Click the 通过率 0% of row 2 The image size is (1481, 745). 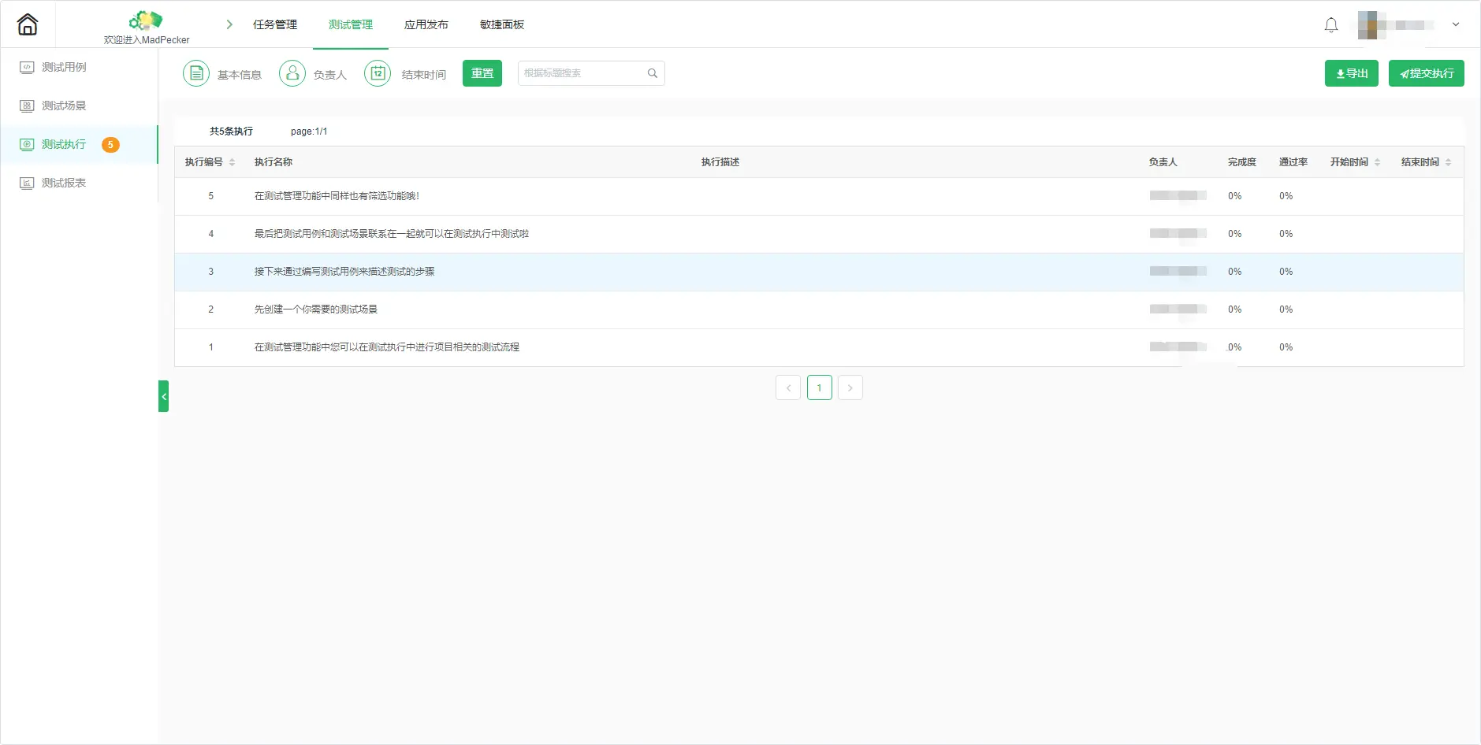[x=1286, y=309]
